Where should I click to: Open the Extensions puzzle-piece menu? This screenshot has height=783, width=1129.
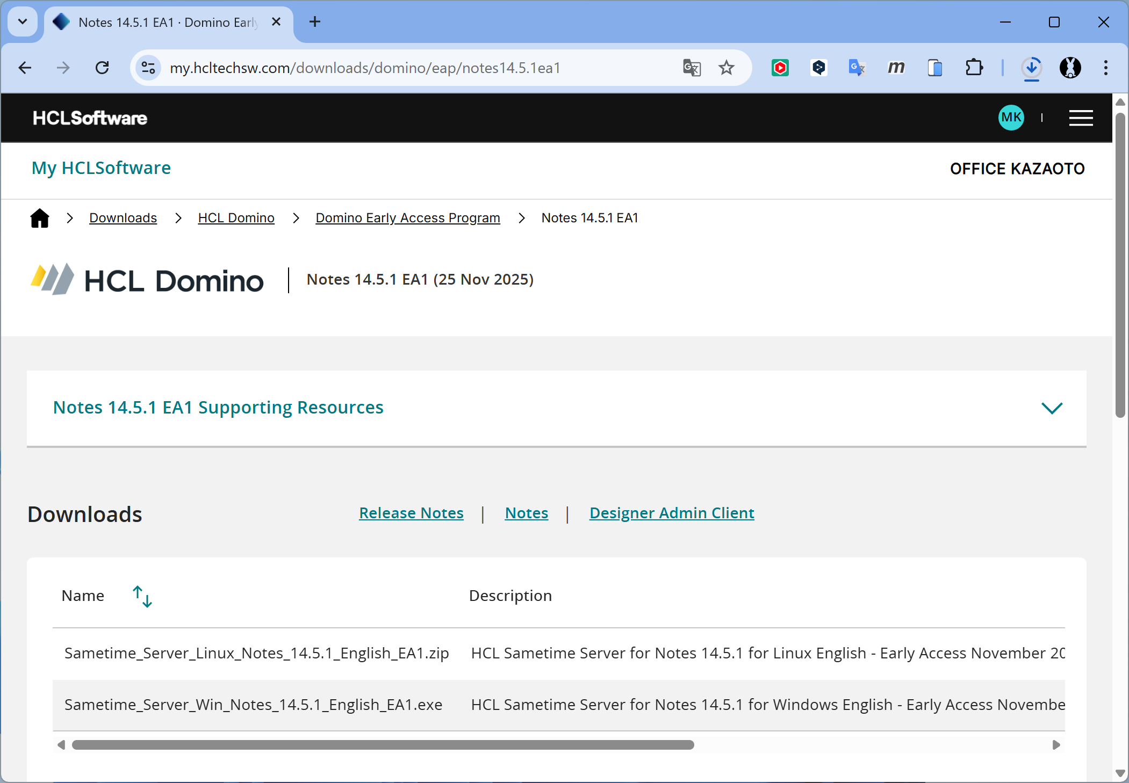click(974, 68)
